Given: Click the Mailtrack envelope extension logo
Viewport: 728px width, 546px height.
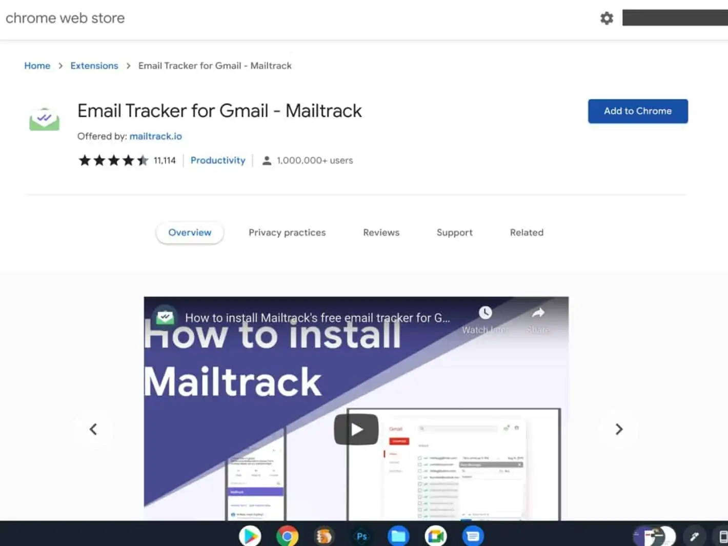Looking at the screenshot, I should (x=44, y=119).
